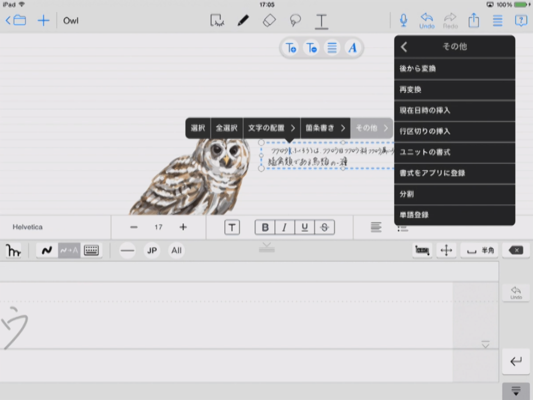Open the handwriting input settings icon
533x400 pixels.
[13, 251]
